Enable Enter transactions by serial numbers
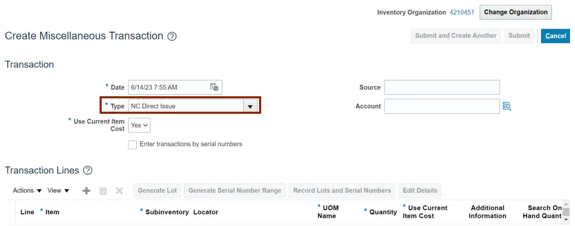575x226 pixels. (x=133, y=145)
